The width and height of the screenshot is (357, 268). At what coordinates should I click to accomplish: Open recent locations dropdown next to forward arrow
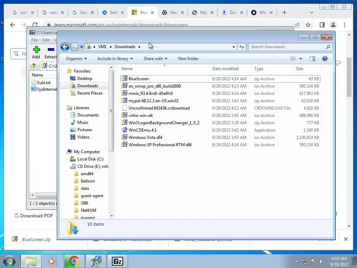coord(82,47)
